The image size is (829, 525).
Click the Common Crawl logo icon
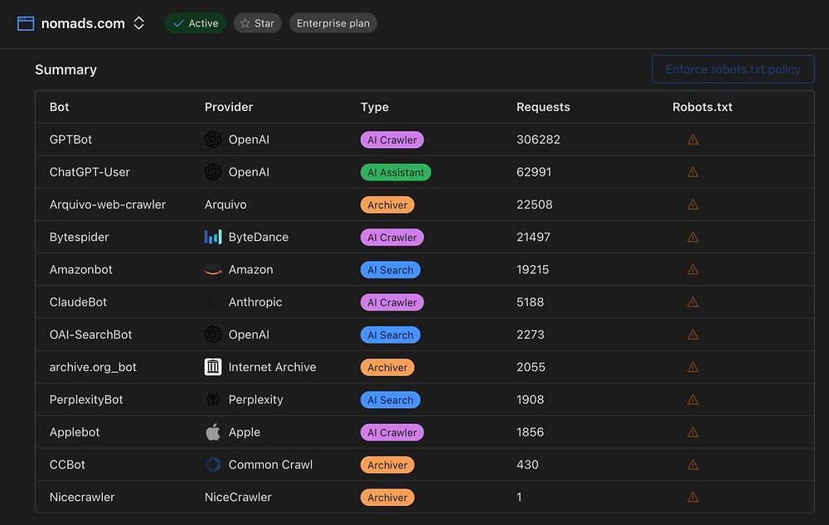[x=213, y=465]
